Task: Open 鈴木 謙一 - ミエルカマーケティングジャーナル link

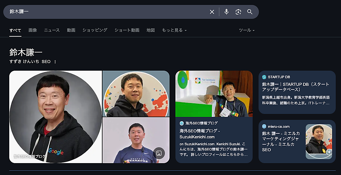Action: [x=281, y=141]
